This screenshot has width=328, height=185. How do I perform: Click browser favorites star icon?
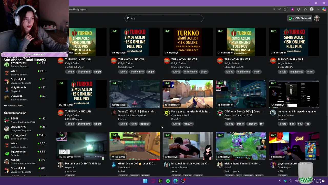tap(285, 9)
